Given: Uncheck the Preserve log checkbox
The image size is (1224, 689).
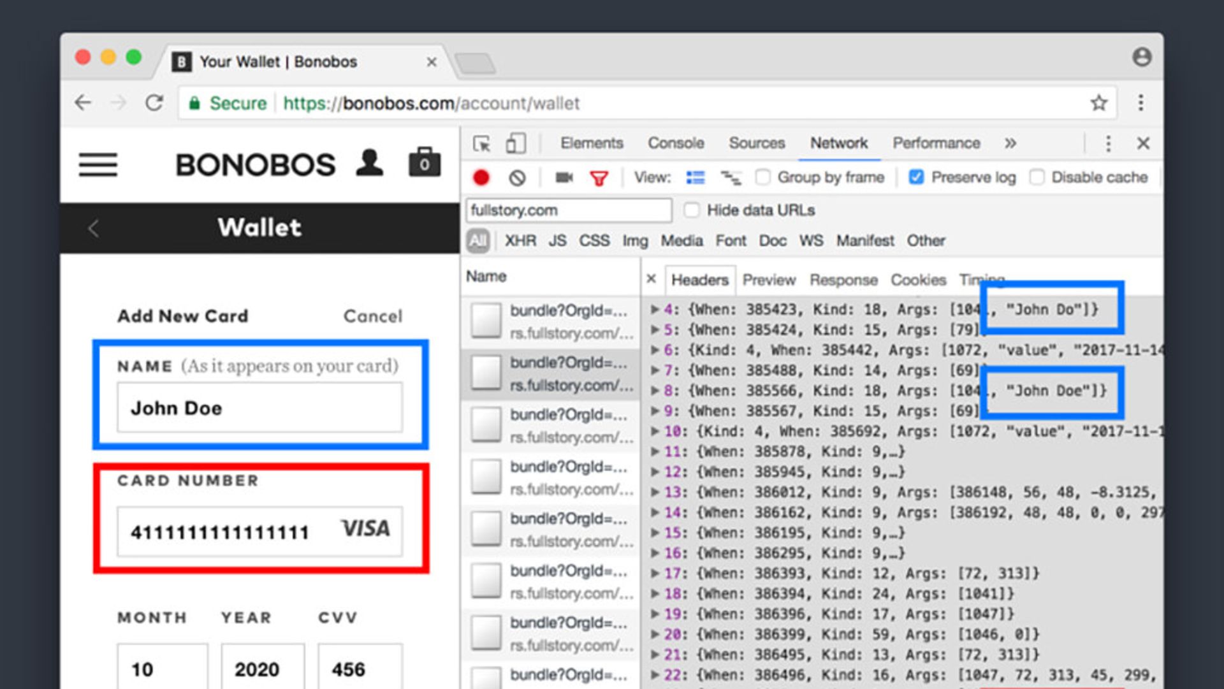Looking at the screenshot, I should 915,177.
